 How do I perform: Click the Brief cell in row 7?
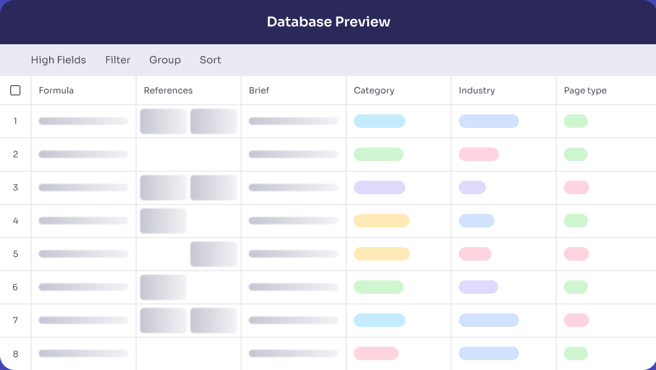coord(293,320)
